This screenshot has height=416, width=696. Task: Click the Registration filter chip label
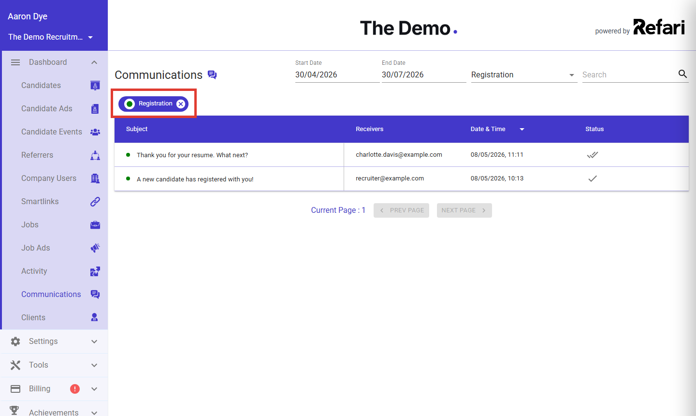pyautogui.click(x=155, y=104)
